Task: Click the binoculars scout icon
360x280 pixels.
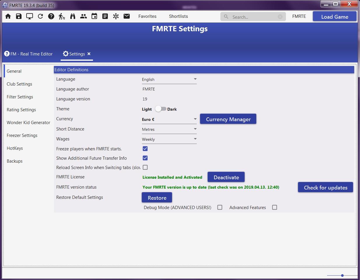Action: (73, 16)
